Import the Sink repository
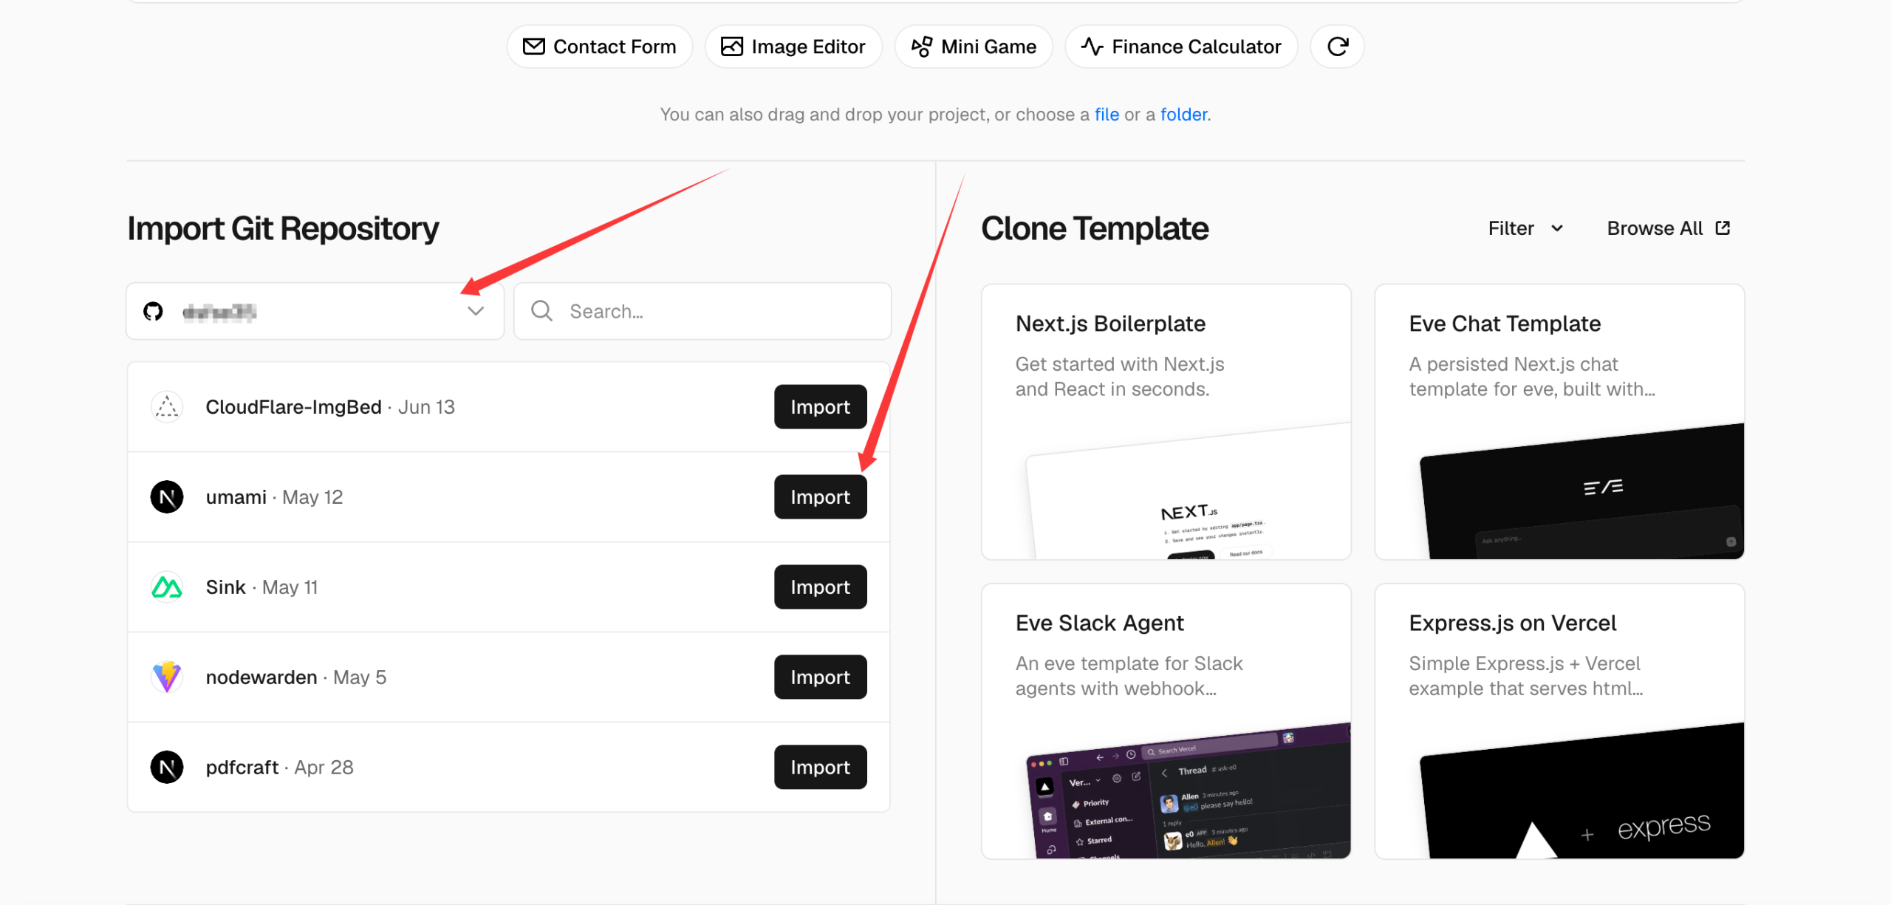The image size is (1891, 905). coord(820,587)
